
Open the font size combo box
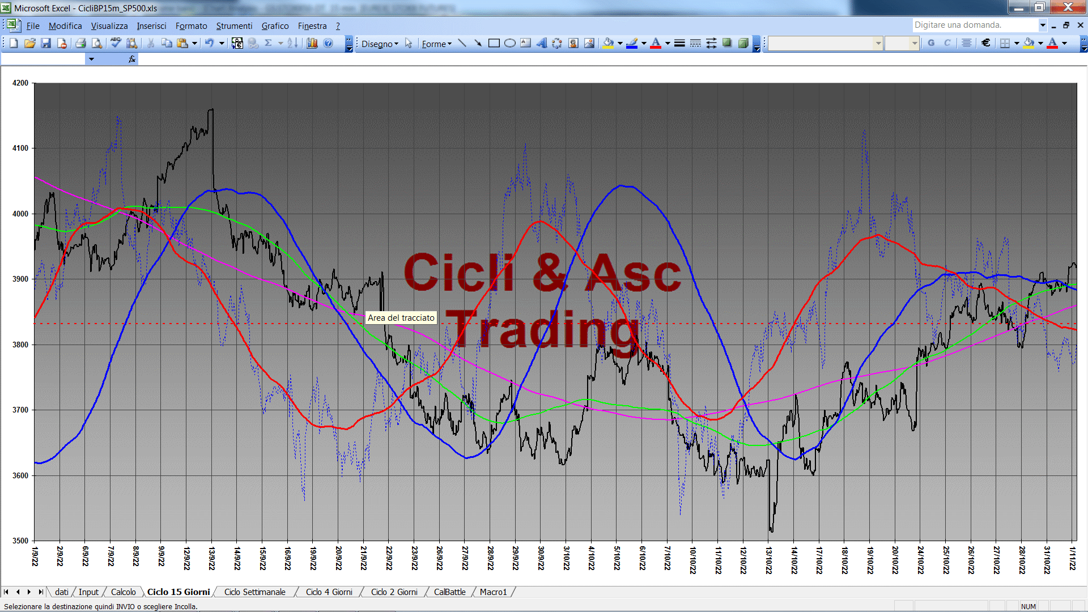902,44
